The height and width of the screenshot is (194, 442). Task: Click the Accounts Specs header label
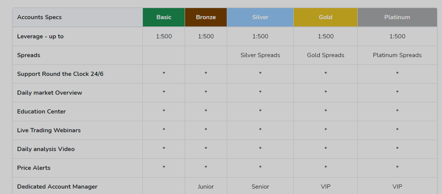coord(39,17)
